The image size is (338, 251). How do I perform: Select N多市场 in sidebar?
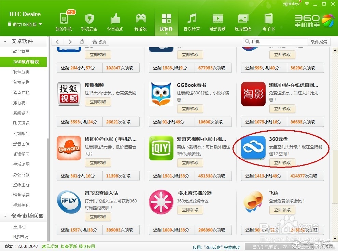(21, 237)
